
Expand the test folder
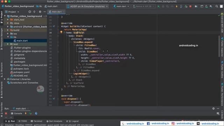8,44
